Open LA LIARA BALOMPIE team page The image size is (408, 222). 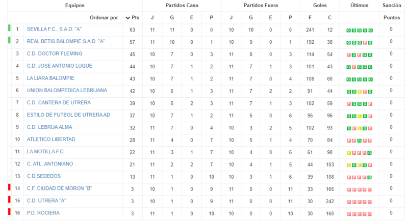[50, 78]
